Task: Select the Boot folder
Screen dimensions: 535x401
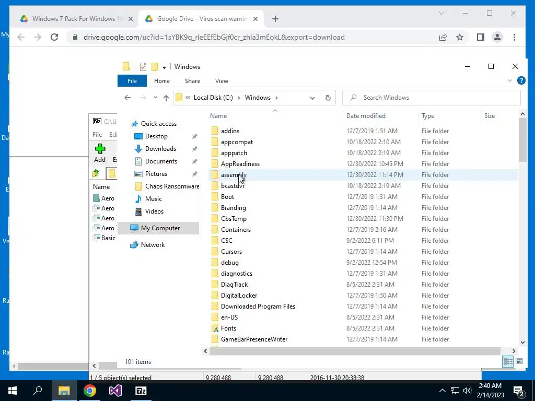Action: (227, 197)
